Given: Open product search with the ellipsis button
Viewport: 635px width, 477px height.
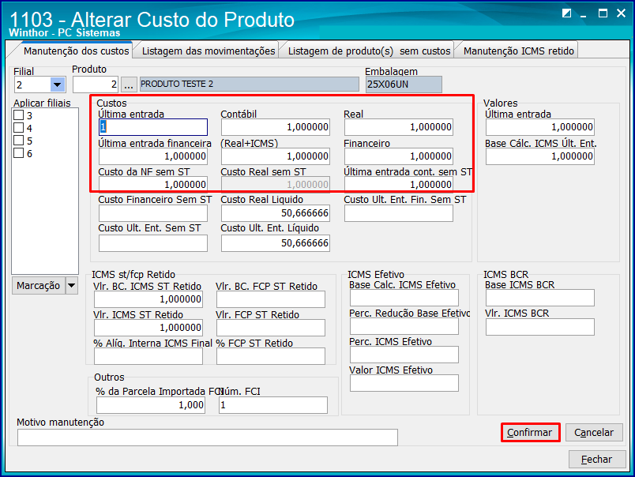Looking at the screenshot, I should coord(129,85).
